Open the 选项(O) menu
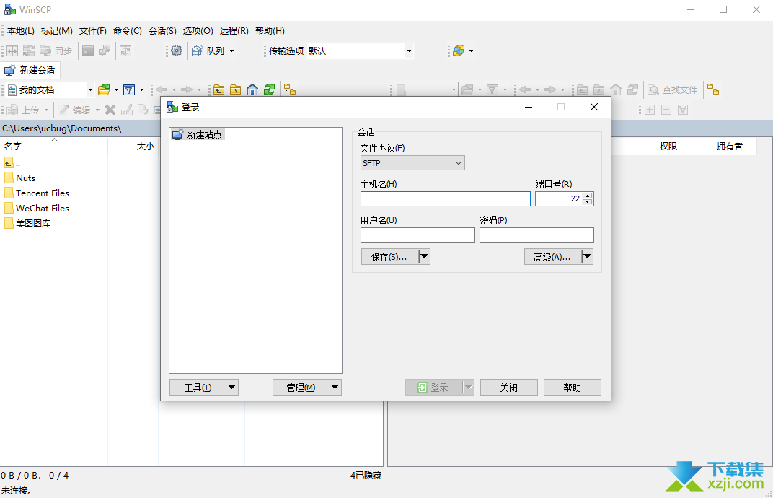The width and height of the screenshot is (773, 498). 198,30
